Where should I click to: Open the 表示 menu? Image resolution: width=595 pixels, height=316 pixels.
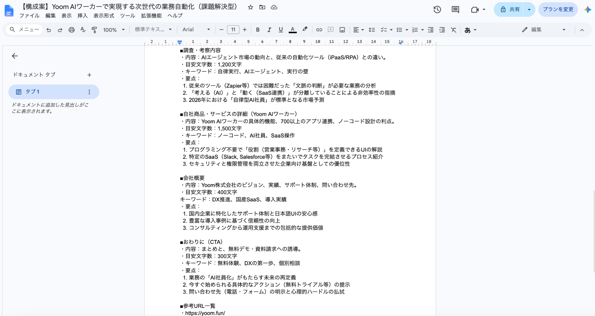67,16
